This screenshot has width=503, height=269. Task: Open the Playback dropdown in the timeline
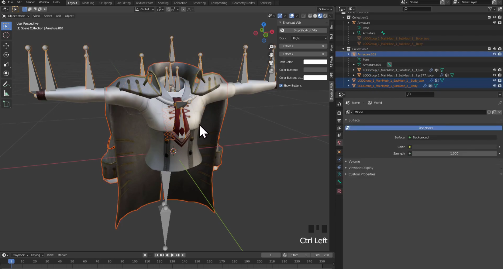[x=20, y=255]
